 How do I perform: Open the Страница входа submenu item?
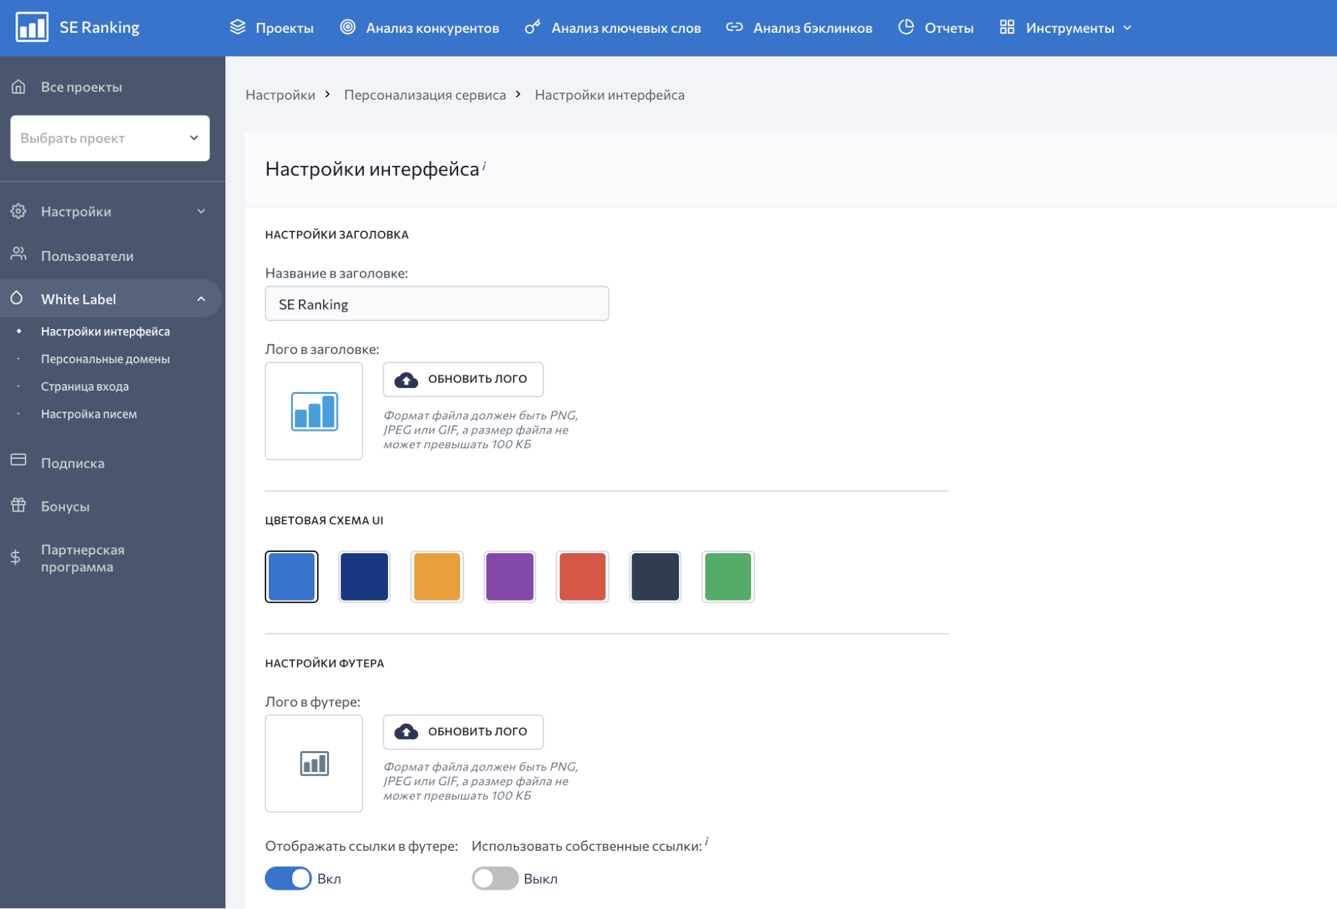[84, 387]
